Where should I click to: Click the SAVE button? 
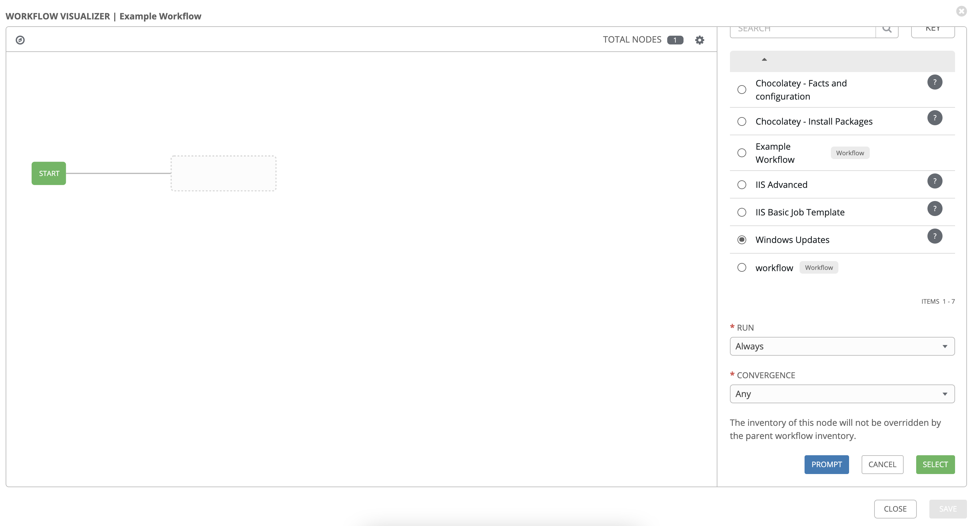point(948,509)
